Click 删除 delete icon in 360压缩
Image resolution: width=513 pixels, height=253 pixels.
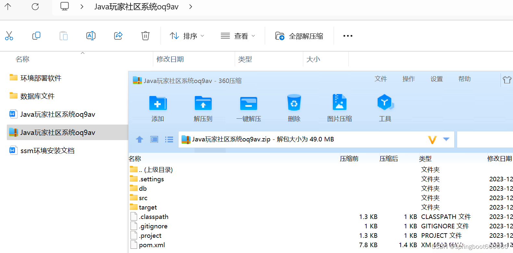coord(294,108)
